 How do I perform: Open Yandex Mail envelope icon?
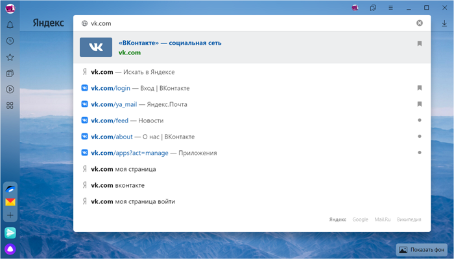coord(10,202)
